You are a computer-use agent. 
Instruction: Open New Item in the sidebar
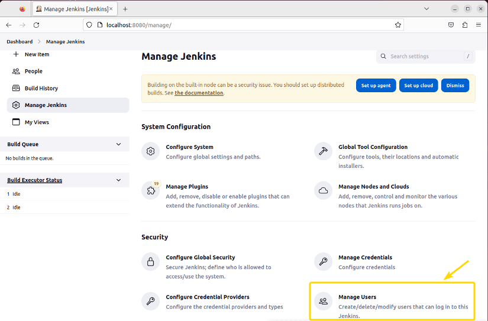[x=37, y=54]
